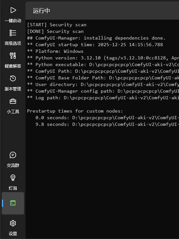Open 高级选项 list icon in sidebar

tap(13, 33)
